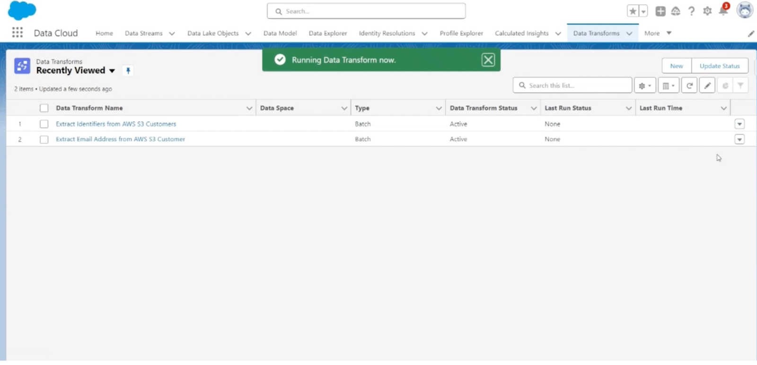Image resolution: width=757 pixels, height=365 pixels.
Task: Open the Calculated Insights tab
Action: pyautogui.click(x=521, y=34)
